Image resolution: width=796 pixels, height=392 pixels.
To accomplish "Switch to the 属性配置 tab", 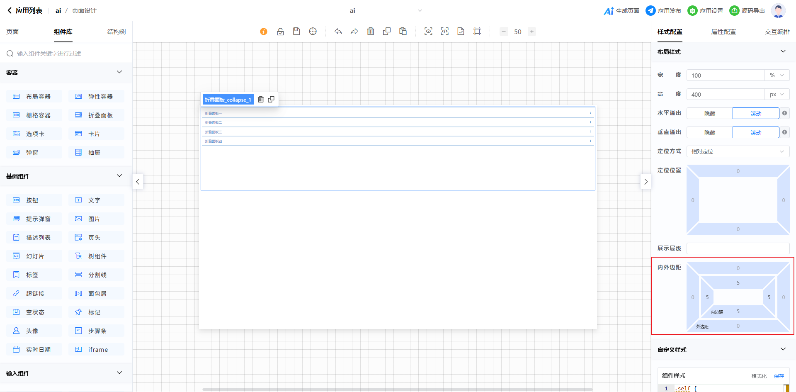I will pyautogui.click(x=723, y=32).
